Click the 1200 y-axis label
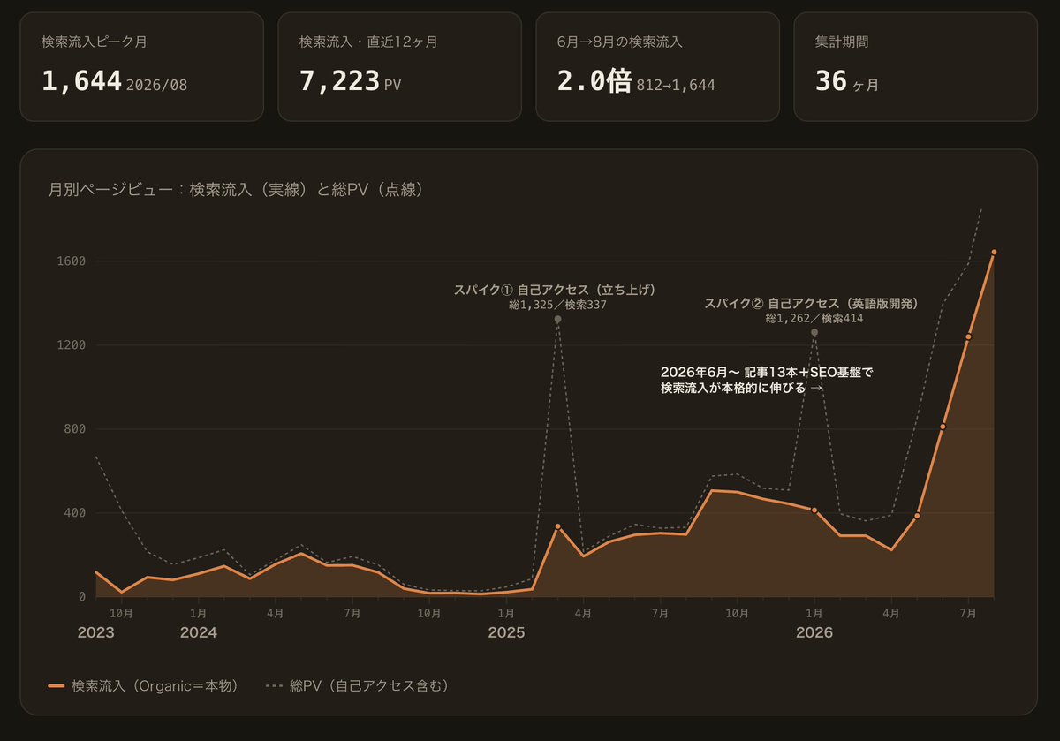1060x741 pixels. click(x=72, y=345)
